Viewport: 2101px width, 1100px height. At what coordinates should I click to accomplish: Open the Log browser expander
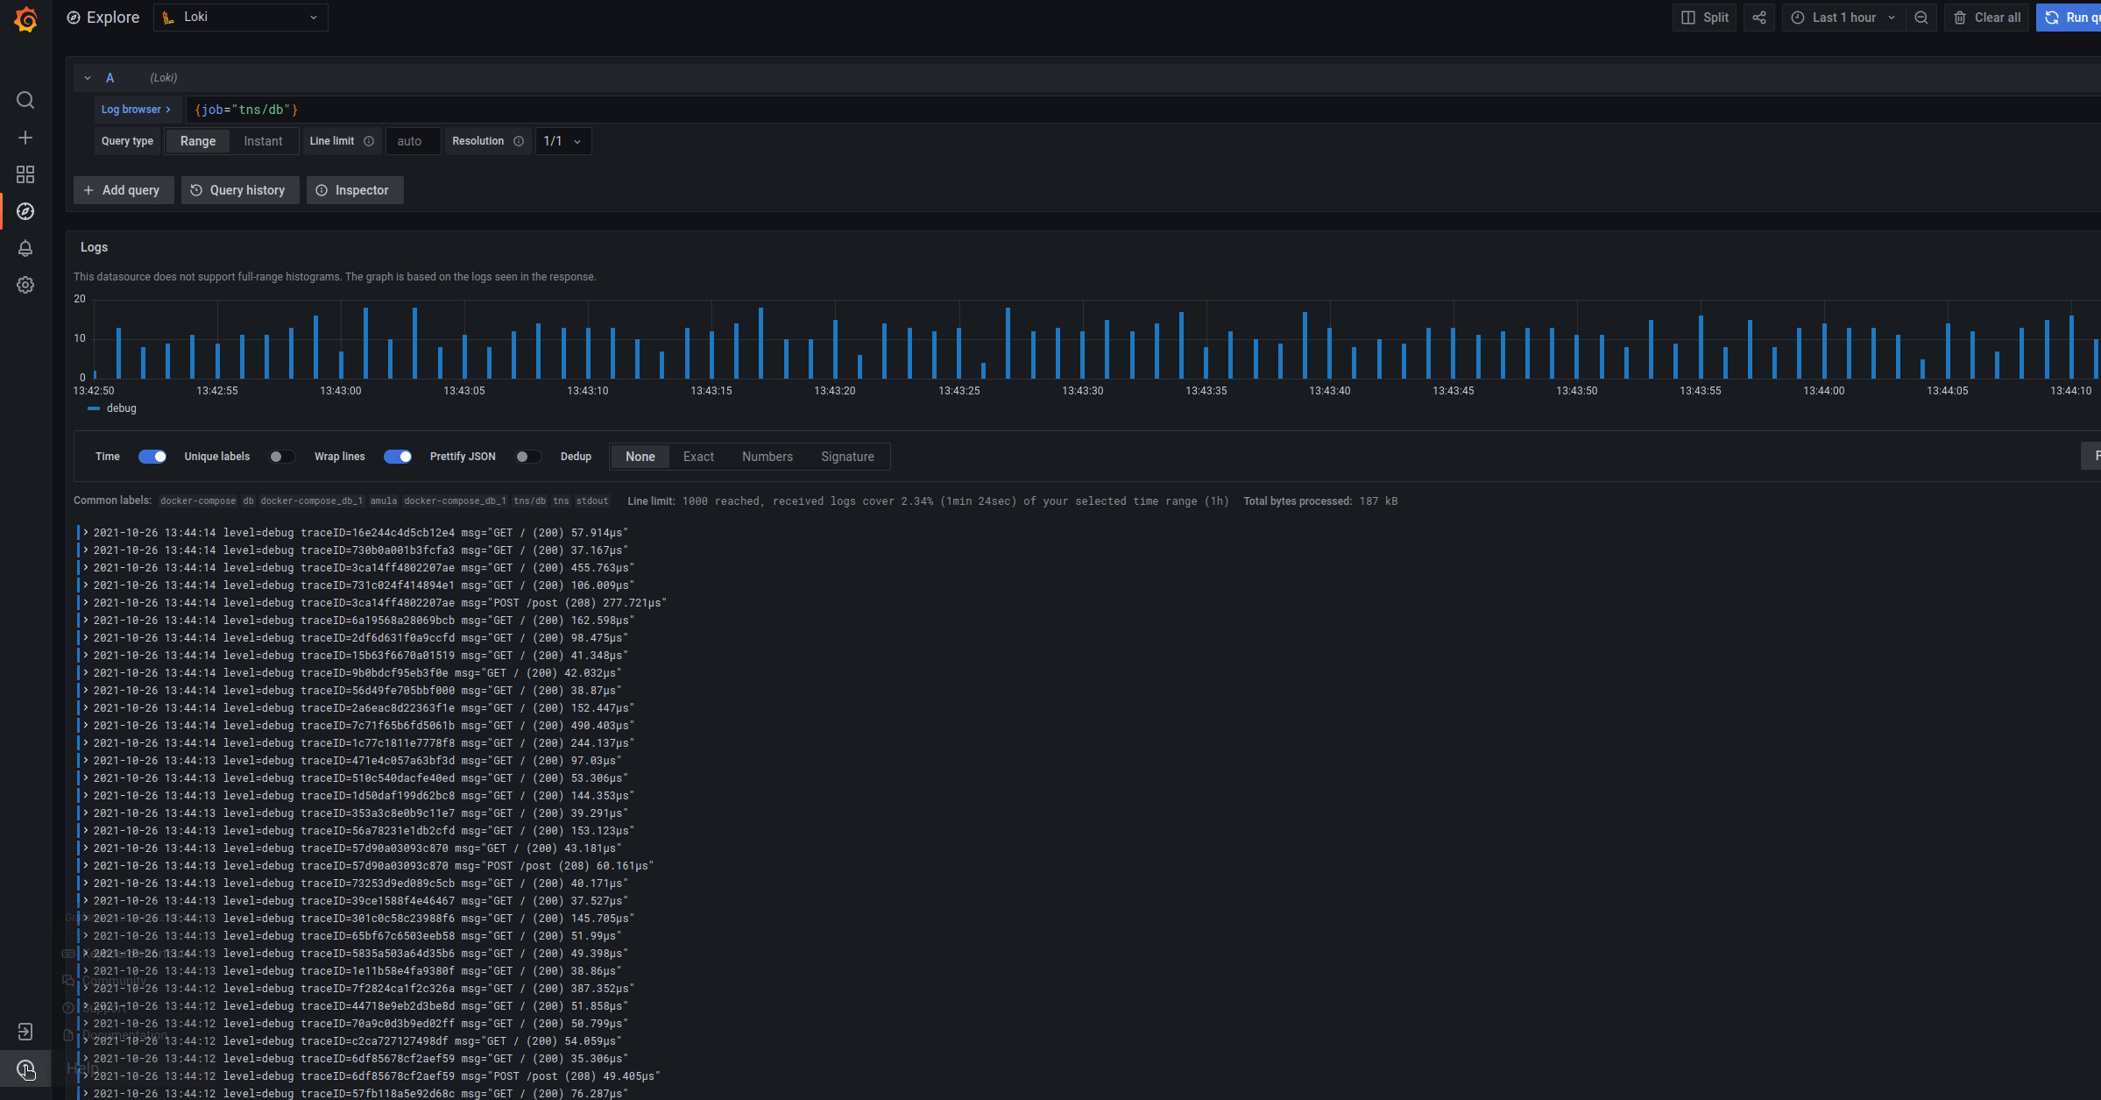[x=137, y=110]
